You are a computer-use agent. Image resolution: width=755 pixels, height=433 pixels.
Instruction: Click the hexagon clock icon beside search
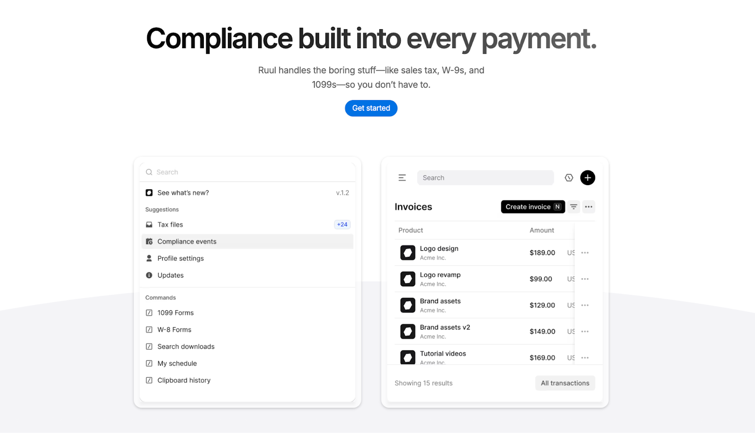(569, 178)
